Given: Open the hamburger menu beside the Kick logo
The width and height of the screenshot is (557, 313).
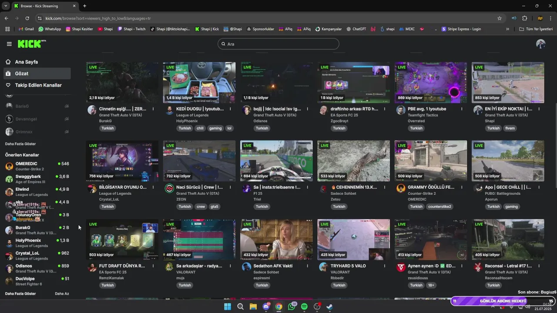Looking at the screenshot, I should click(9, 44).
